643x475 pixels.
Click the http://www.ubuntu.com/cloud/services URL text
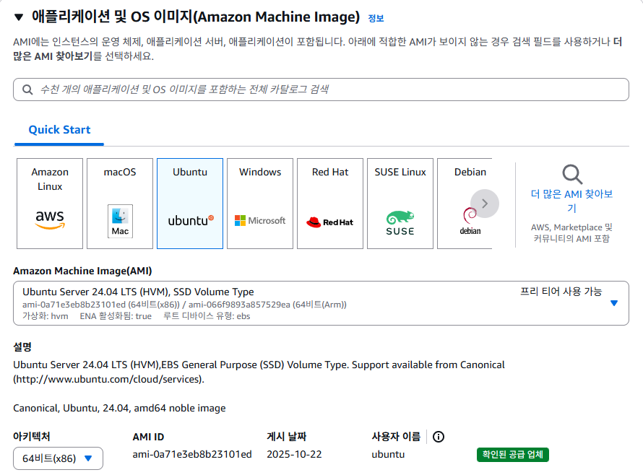click(x=108, y=380)
